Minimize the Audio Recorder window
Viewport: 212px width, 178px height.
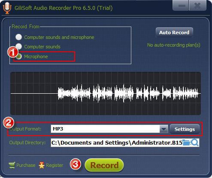(x=181, y=6)
